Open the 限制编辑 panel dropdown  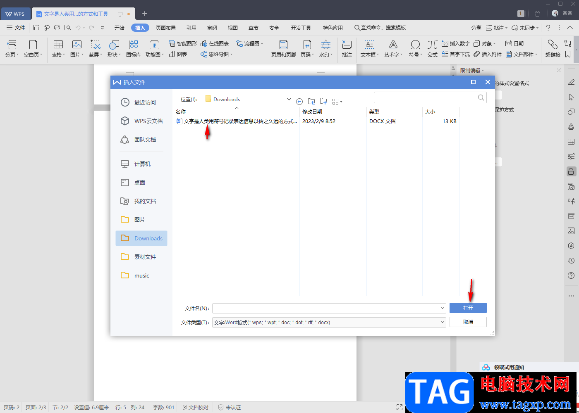click(483, 71)
